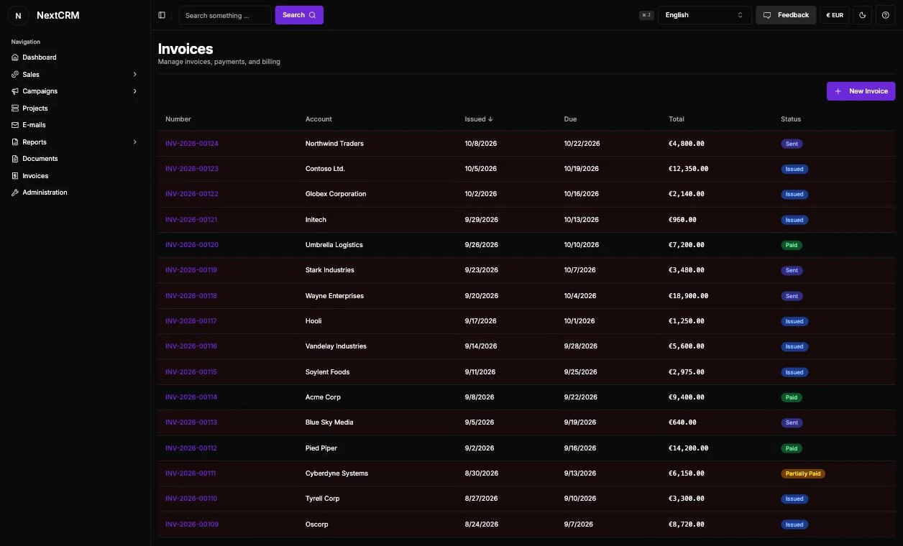The width and height of the screenshot is (903, 546).
Task: Click the Documents file icon
Action: 15,159
